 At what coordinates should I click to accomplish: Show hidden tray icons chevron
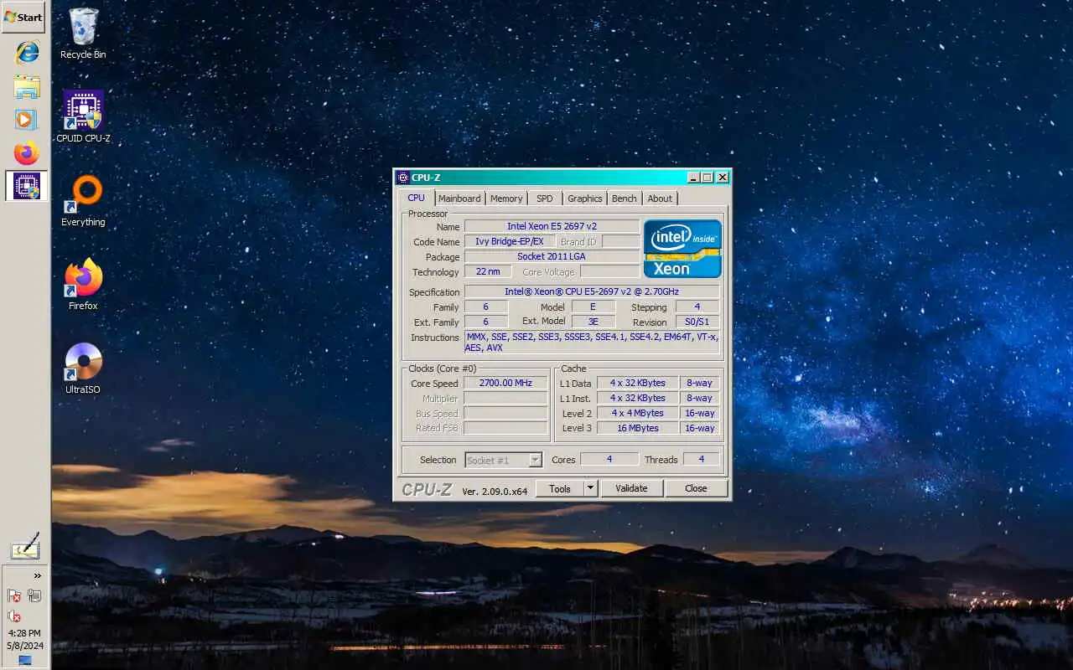[x=37, y=575]
